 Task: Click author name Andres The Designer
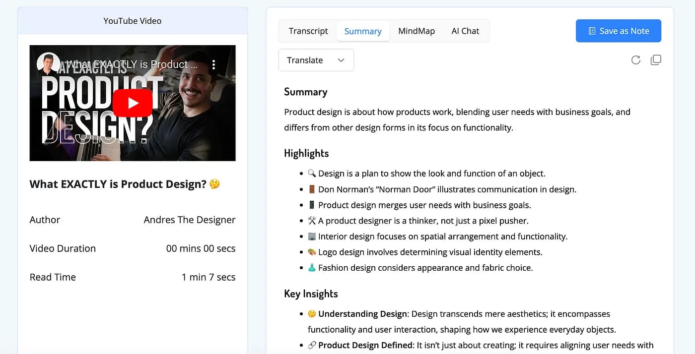(x=189, y=220)
